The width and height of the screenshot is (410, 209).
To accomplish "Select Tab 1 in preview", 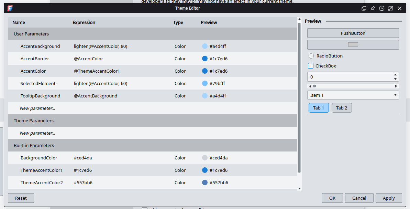I will pyautogui.click(x=319, y=108).
